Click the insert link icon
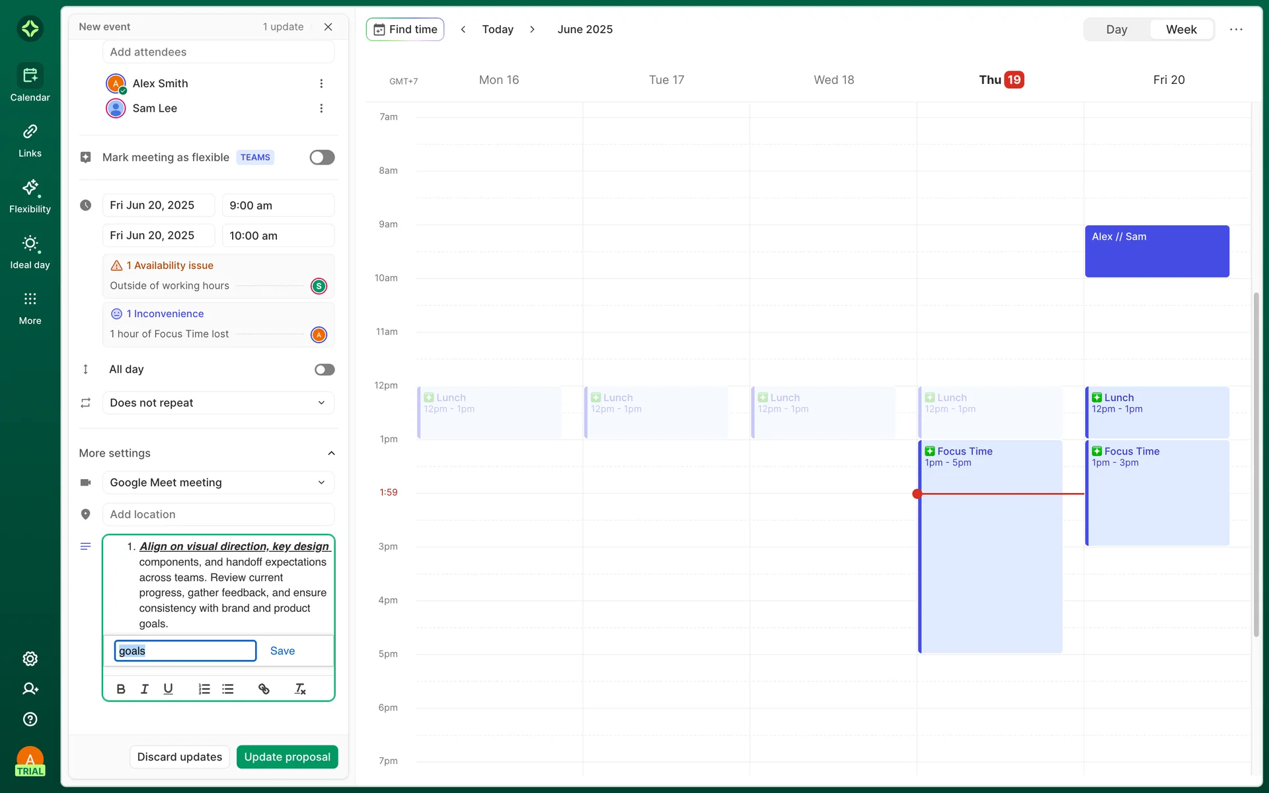The image size is (1269, 793). point(264,689)
